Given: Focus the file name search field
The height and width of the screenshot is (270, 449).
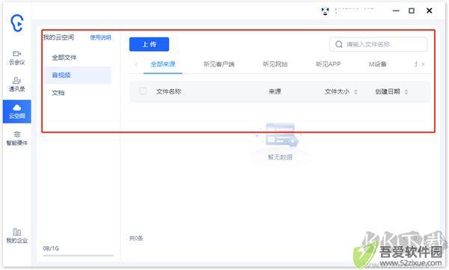Looking at the screenshot, I should tap(378, 44).
